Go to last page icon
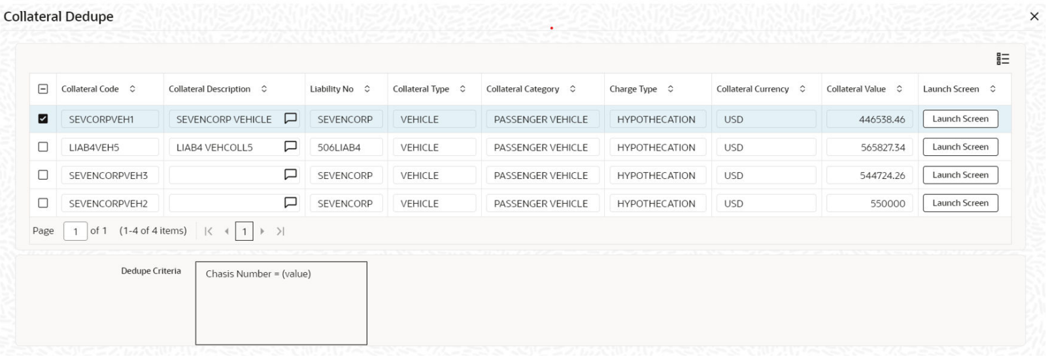This screenshot has height=357, width=1046. tap(280, 231)
